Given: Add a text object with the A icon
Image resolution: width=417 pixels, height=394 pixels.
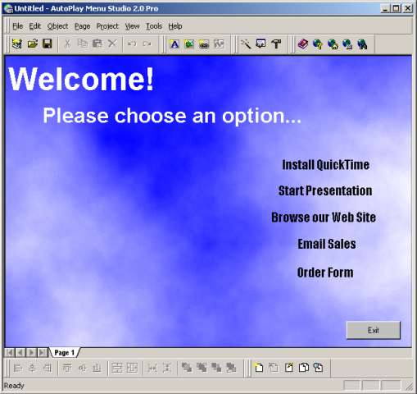Looking at the screenshot, I should tap(175, 44).
